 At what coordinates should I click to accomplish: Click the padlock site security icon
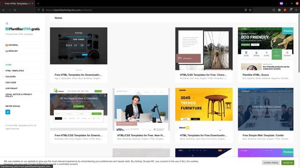click(43, 10)
